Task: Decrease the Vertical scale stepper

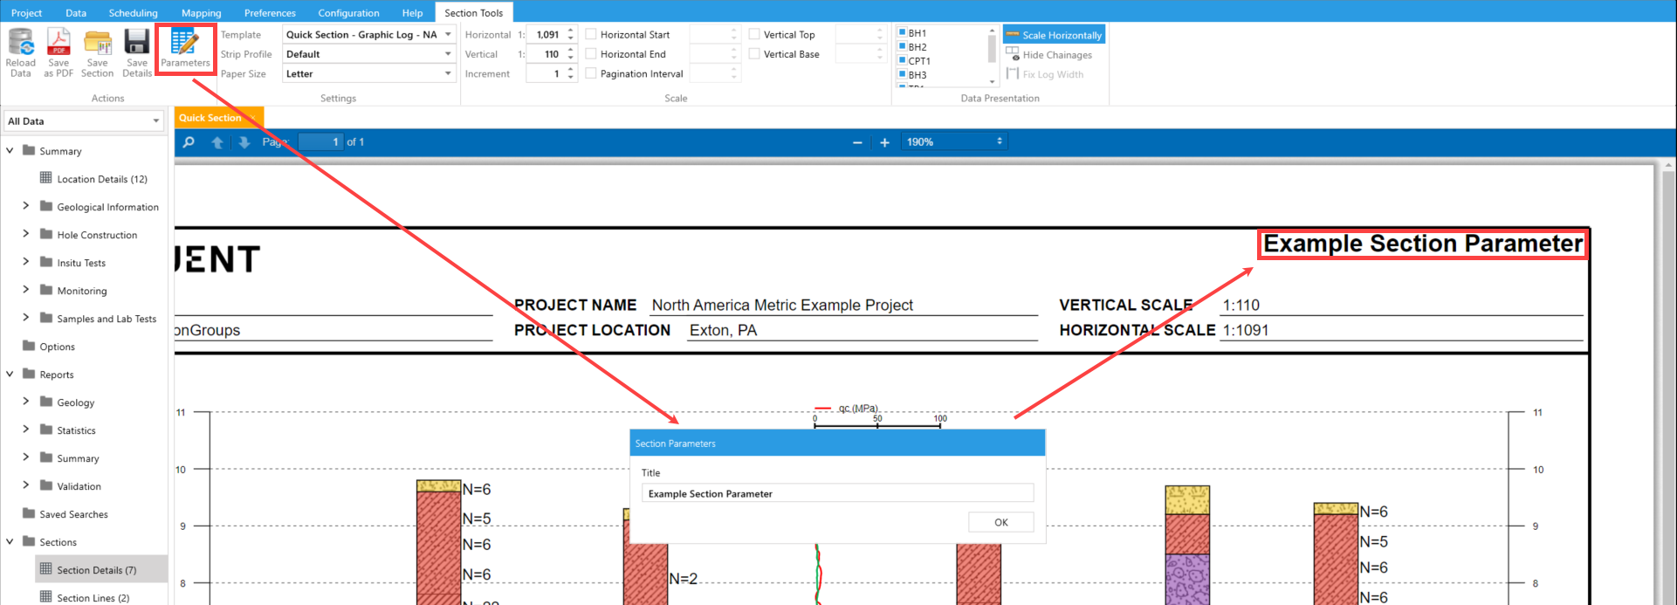Action: (x=571, y=58)
